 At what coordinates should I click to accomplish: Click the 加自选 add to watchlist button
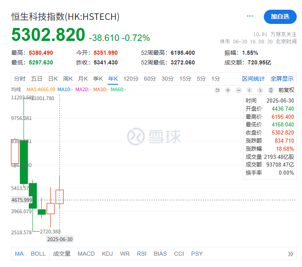coord(280,17)
